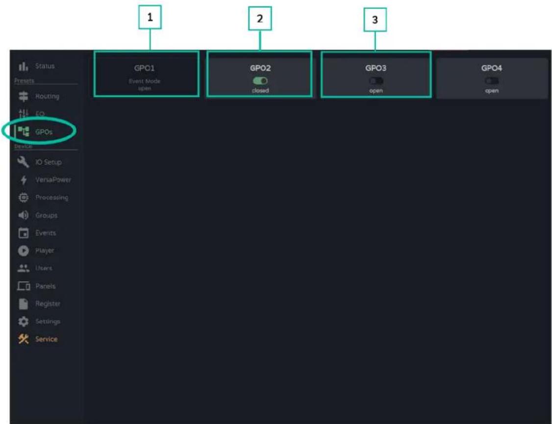
Task: Open the Status page
Action: coord(45,66)
